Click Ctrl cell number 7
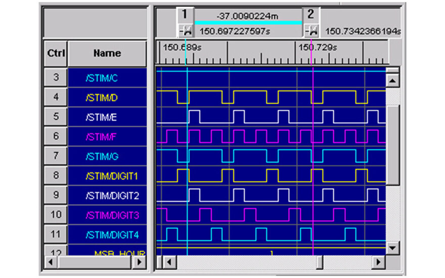This screenshot has width=445, height=278. tap(56, 156)
